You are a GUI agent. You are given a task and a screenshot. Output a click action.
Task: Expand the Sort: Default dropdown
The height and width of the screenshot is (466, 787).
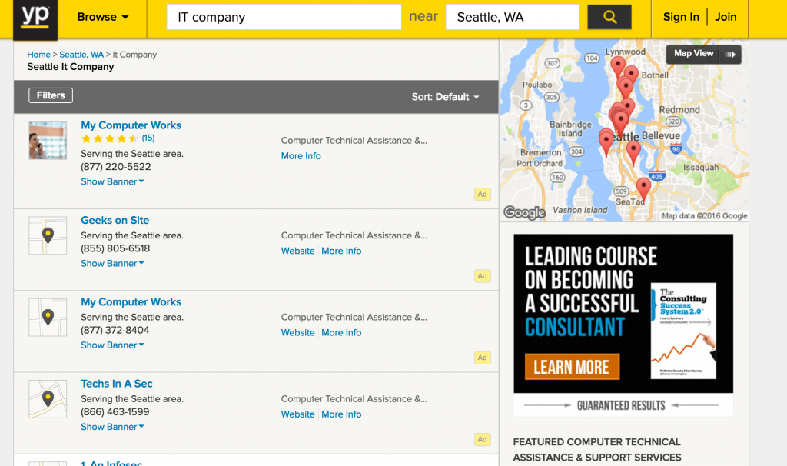click(445, 97)
